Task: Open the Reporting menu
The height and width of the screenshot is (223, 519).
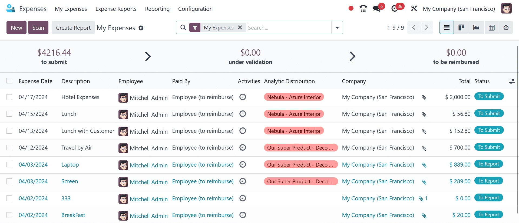Action: tap(157, 9)
